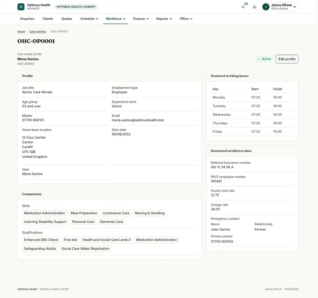Click National Insurance number QQ 12 34 56 A
The image size is (318, 298).
[222, 167]
